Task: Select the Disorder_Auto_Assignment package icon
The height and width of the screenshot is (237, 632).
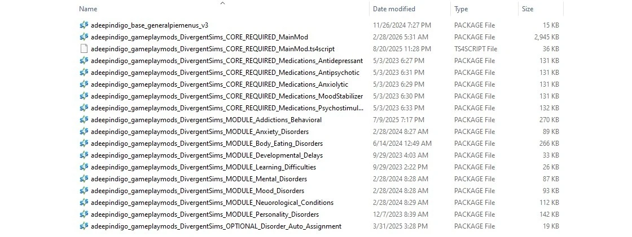Action: (x=84, y=226)
